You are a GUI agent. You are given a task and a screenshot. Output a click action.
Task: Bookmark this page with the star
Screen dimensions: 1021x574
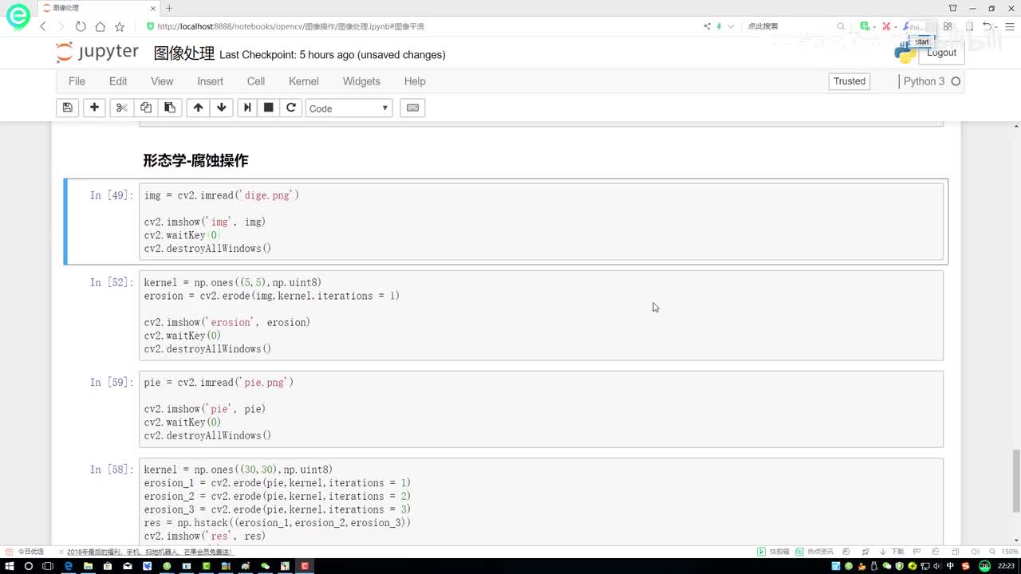tap(120, 26)
